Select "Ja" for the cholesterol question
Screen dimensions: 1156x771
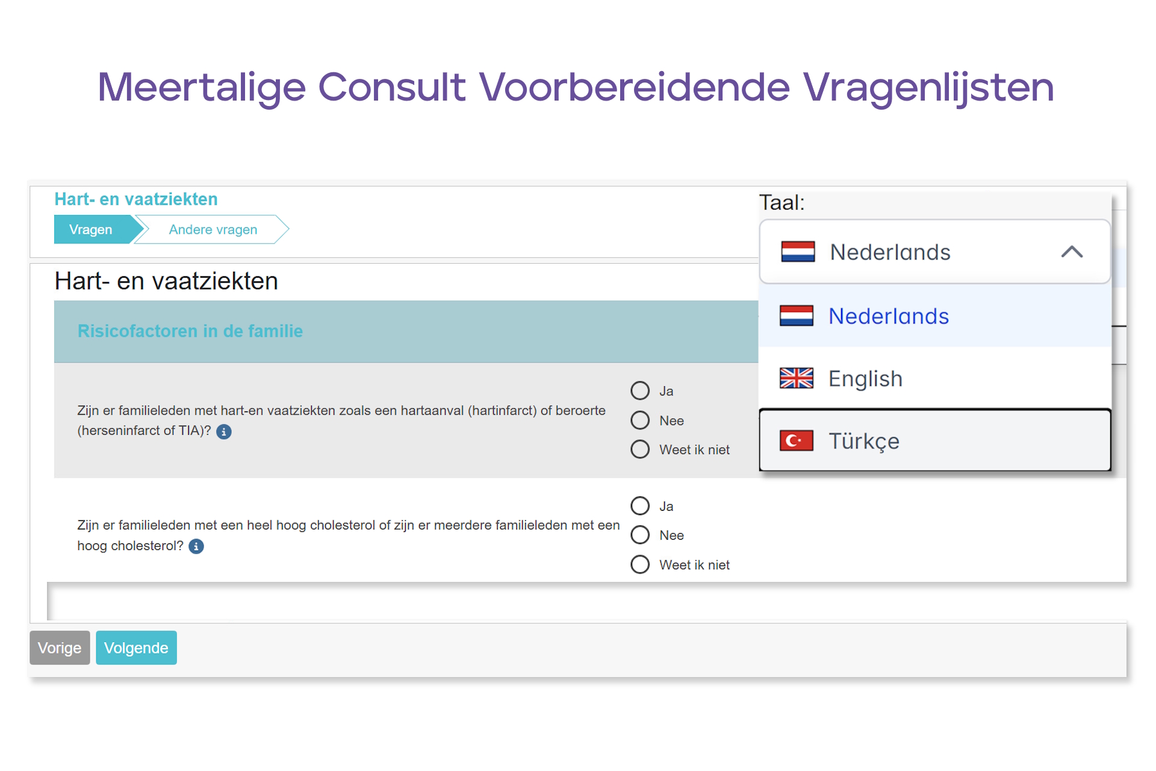coord(640,505)
